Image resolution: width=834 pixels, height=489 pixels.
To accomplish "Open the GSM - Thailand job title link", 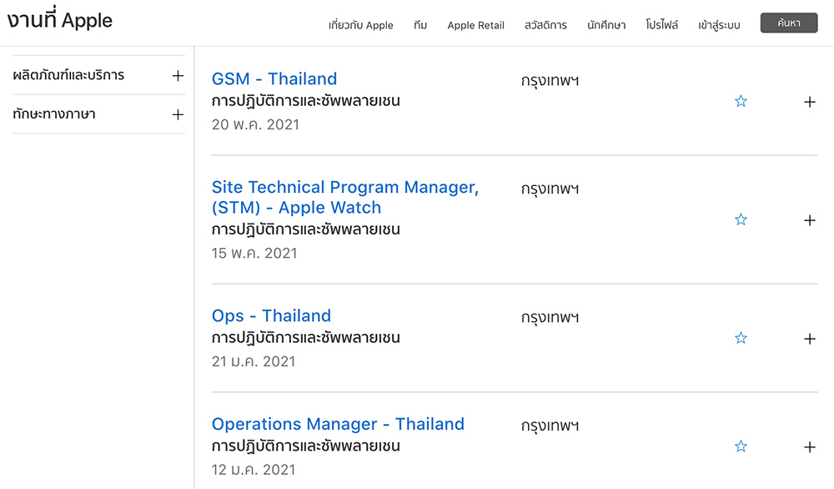I will pyautogui.click(x=274, y=79).
